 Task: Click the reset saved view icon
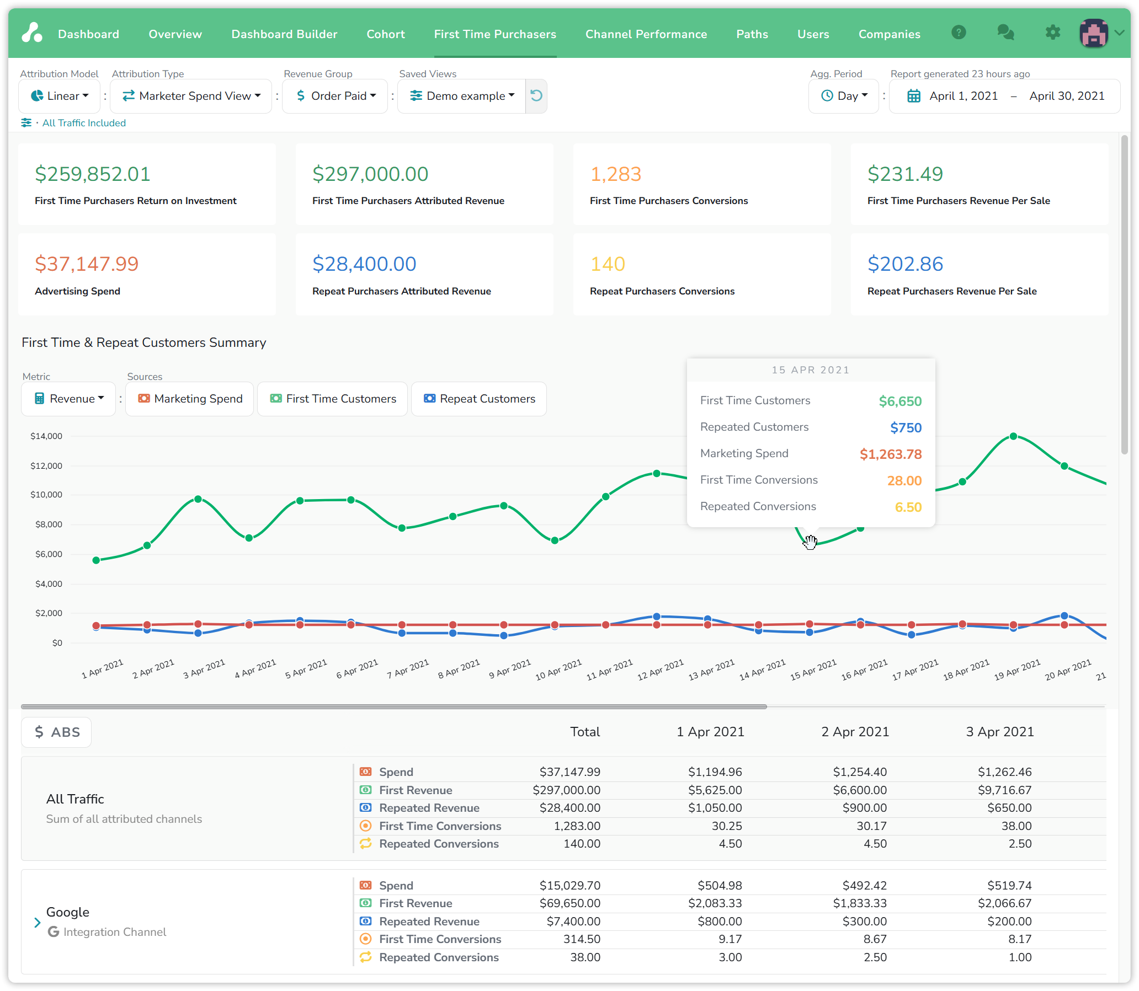point(536,95)
